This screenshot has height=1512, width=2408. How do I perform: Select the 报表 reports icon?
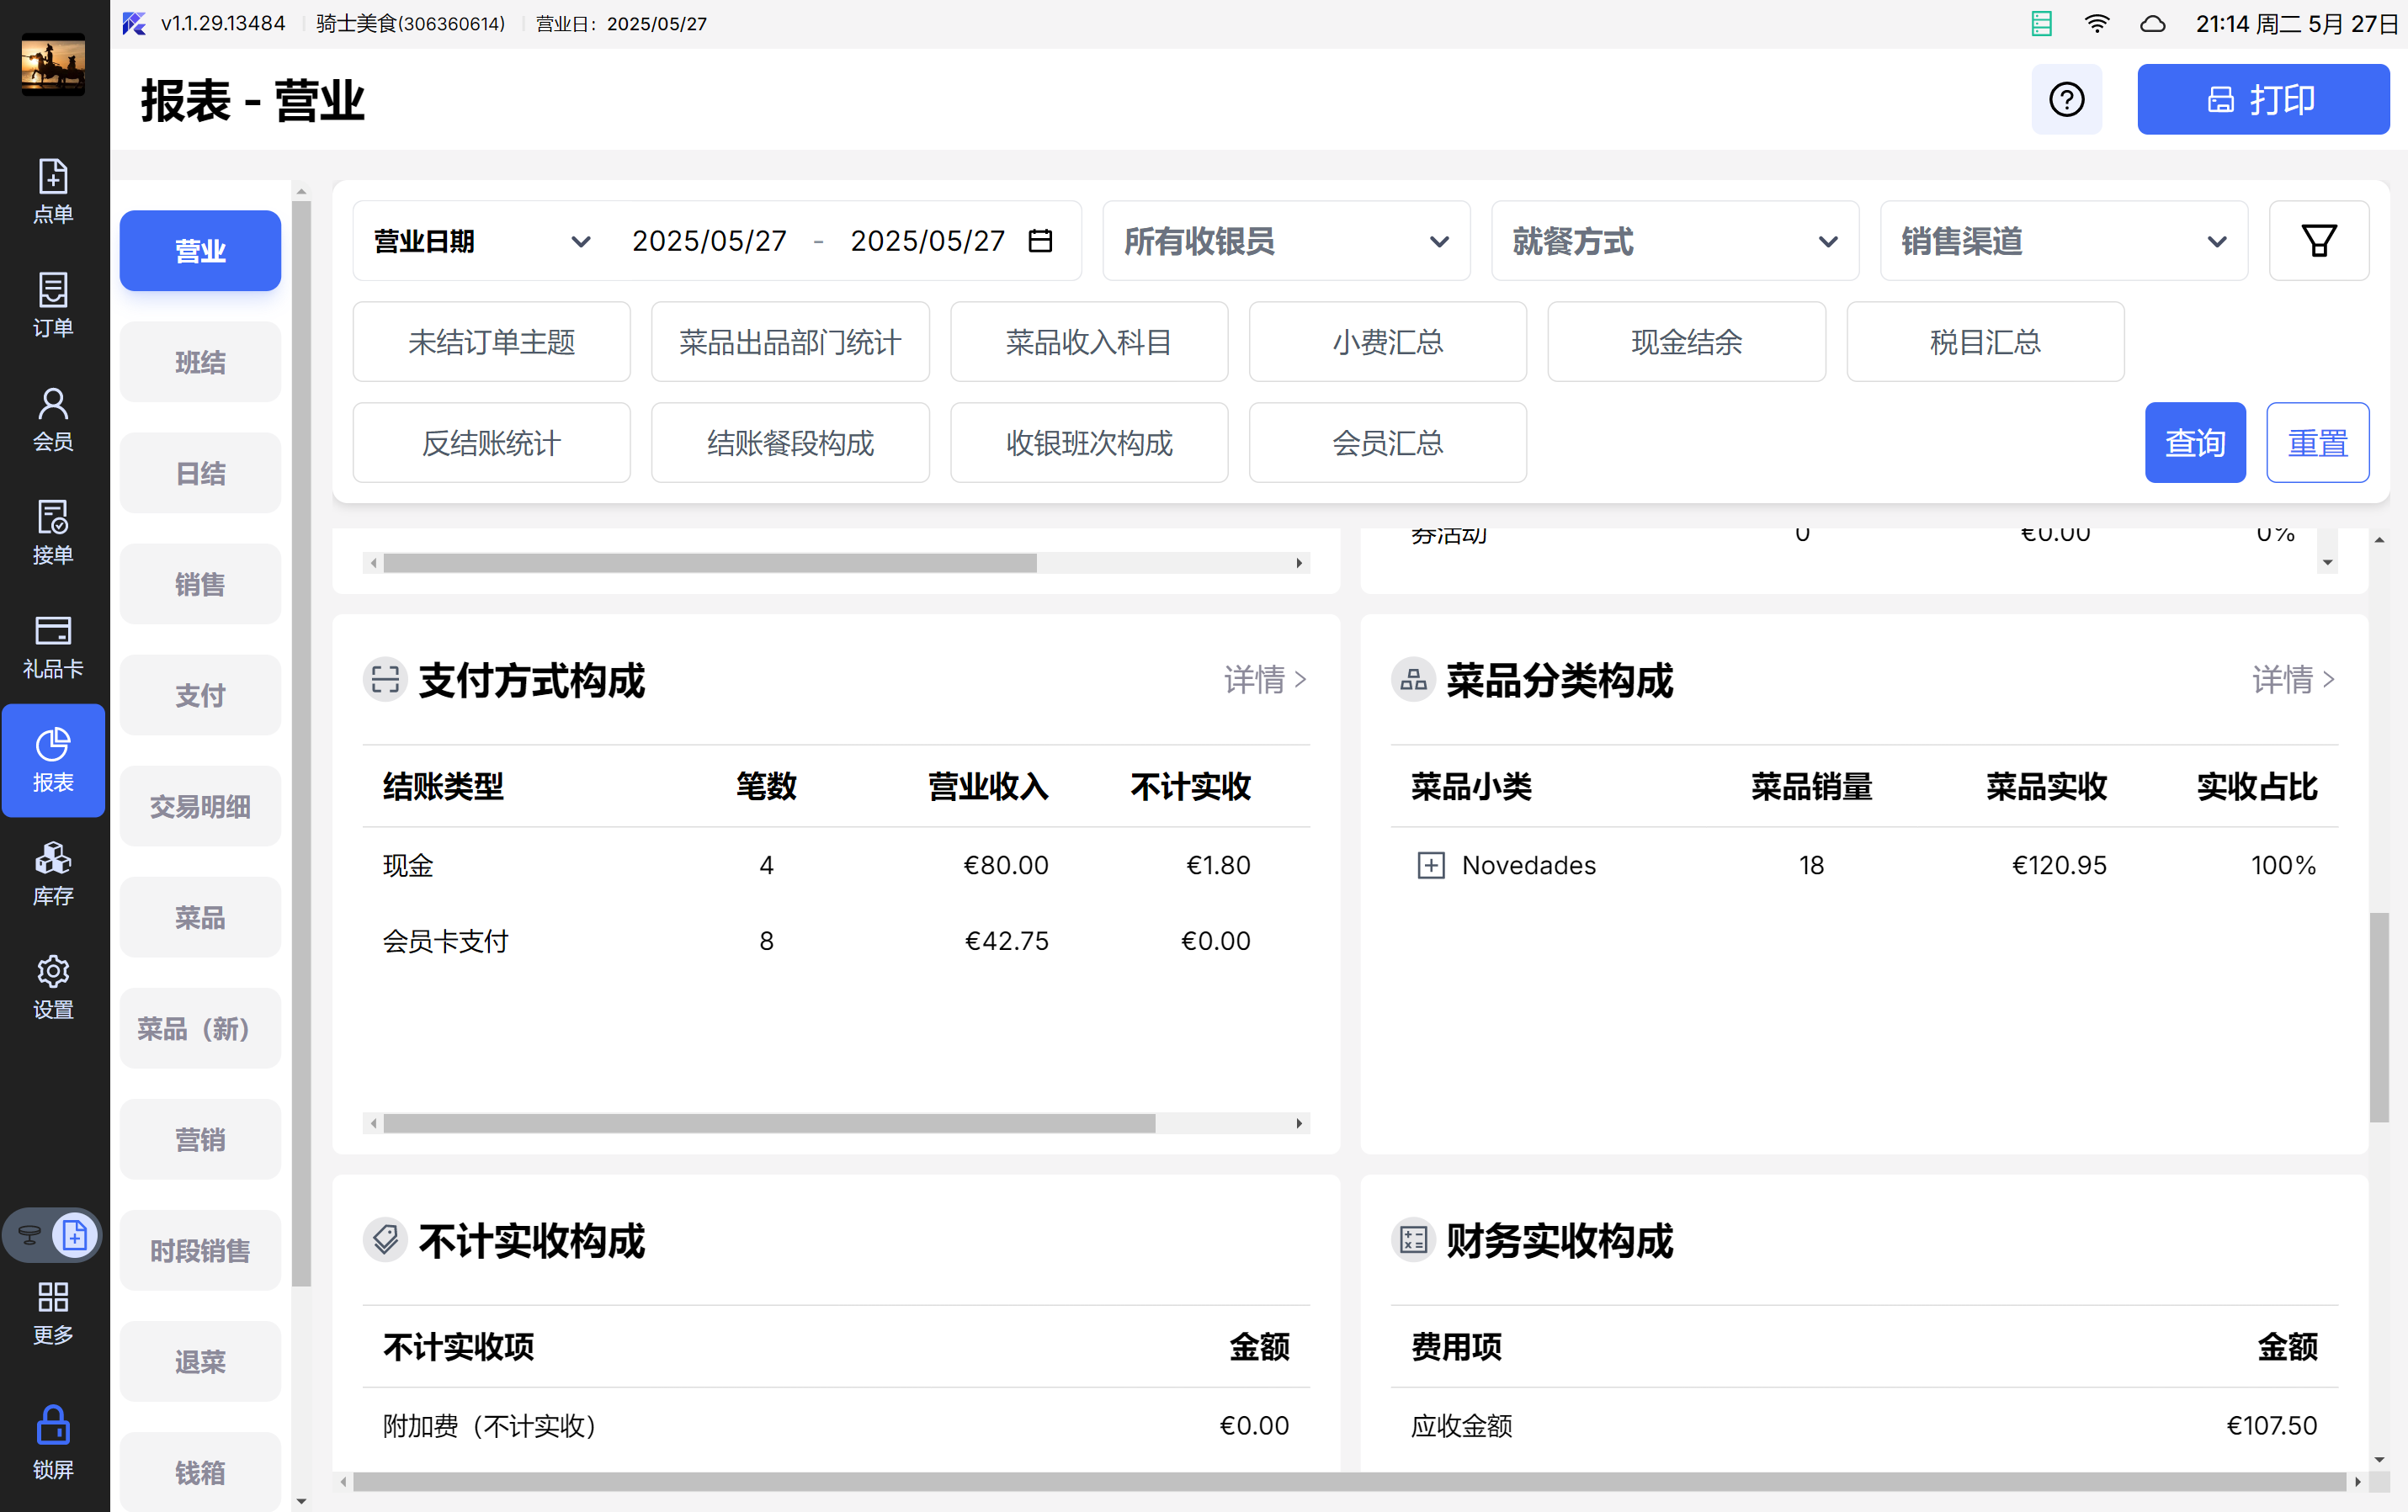[53, 760]
